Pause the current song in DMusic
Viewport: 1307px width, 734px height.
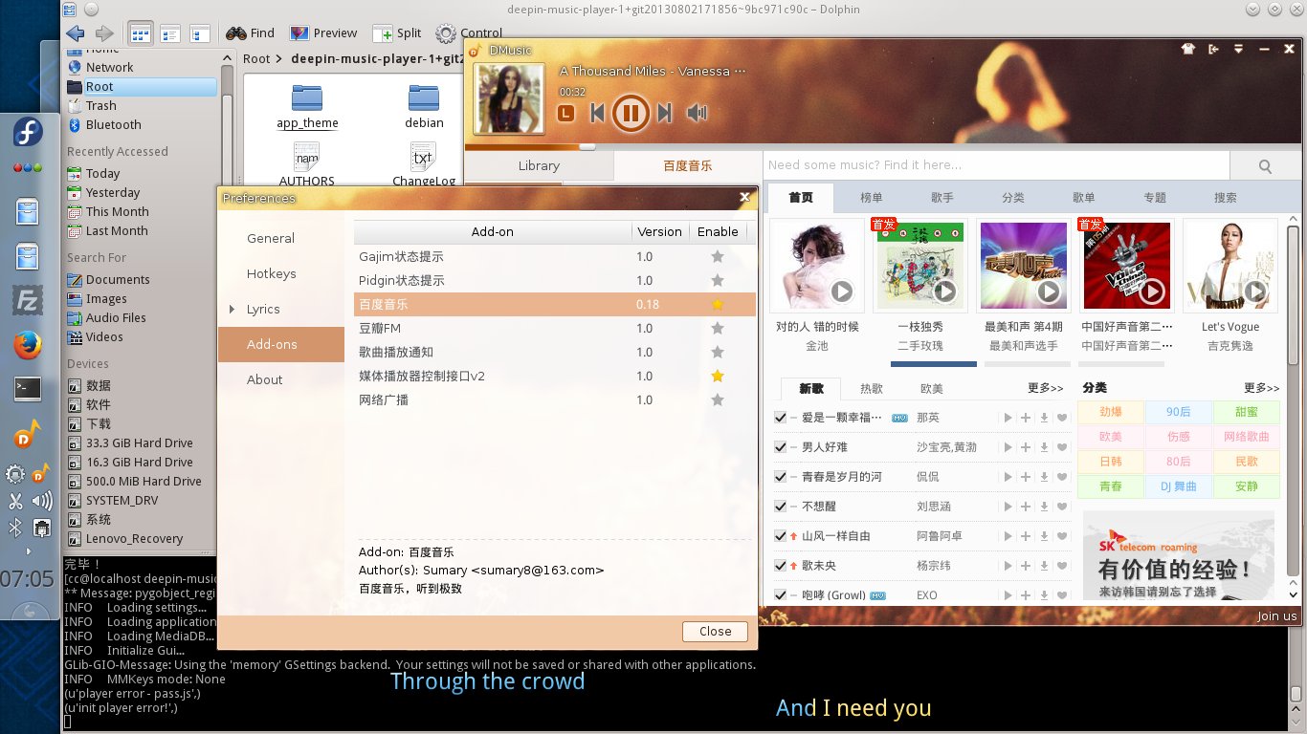pyautogui.click(x=630, y=113)
